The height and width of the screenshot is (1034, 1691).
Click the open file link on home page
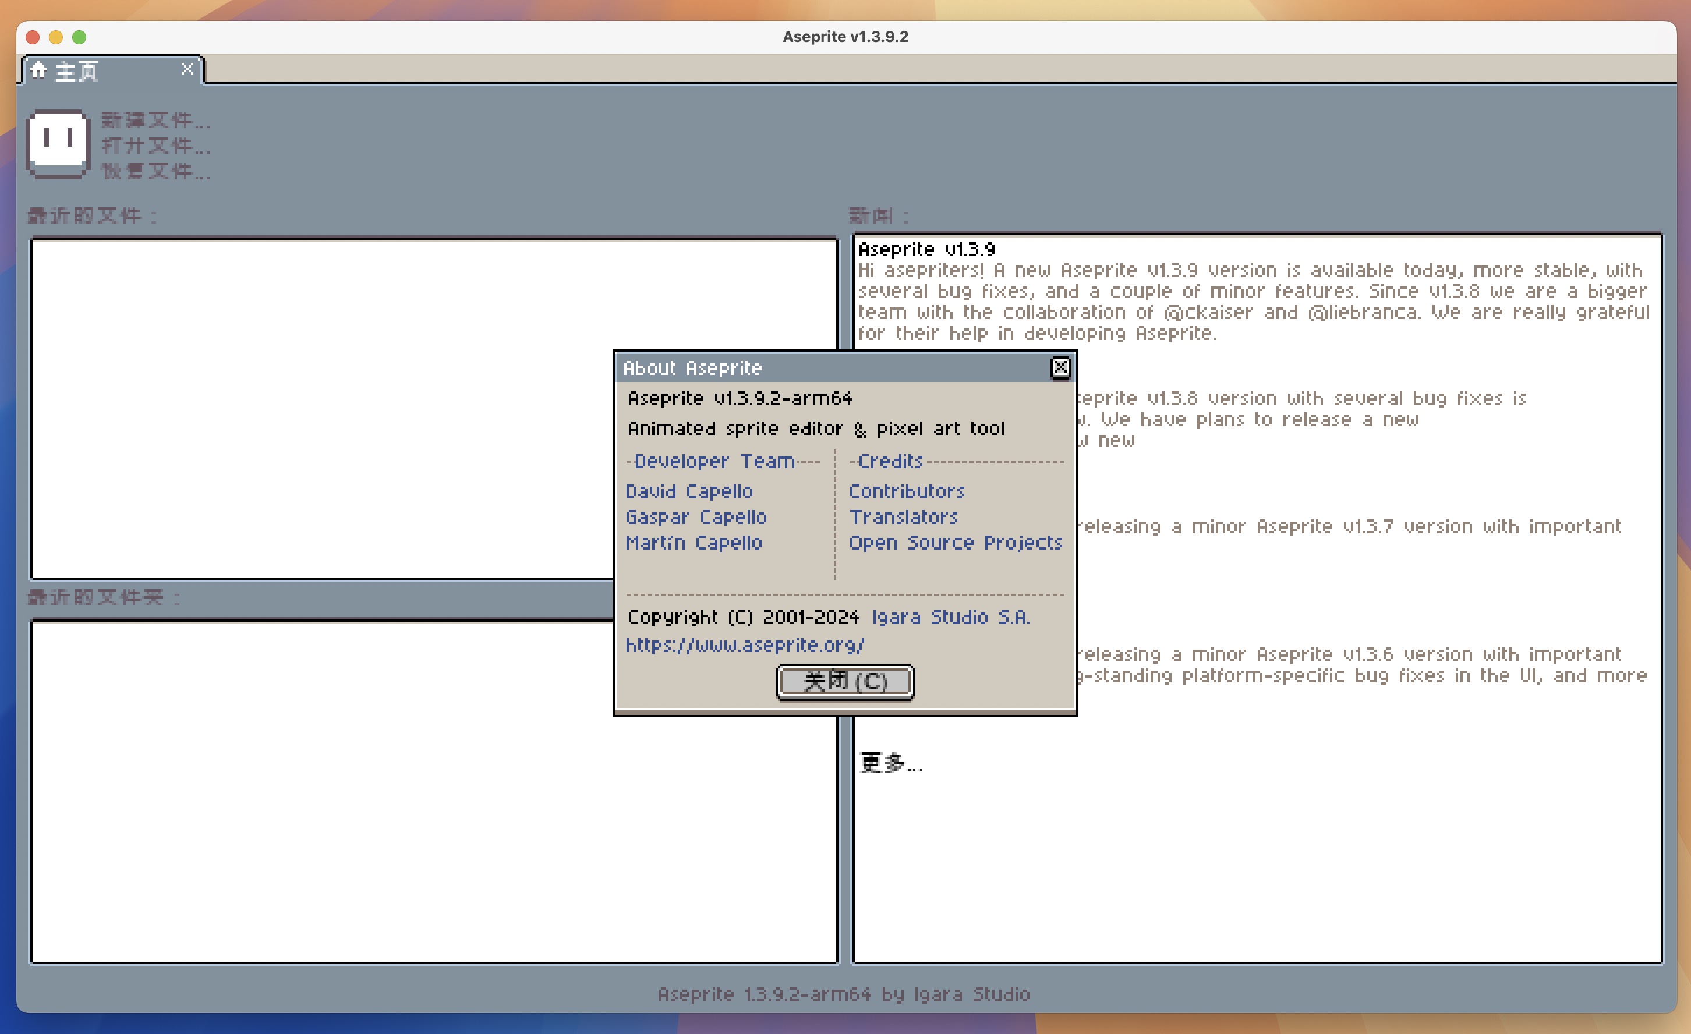(x=156, y=146)
